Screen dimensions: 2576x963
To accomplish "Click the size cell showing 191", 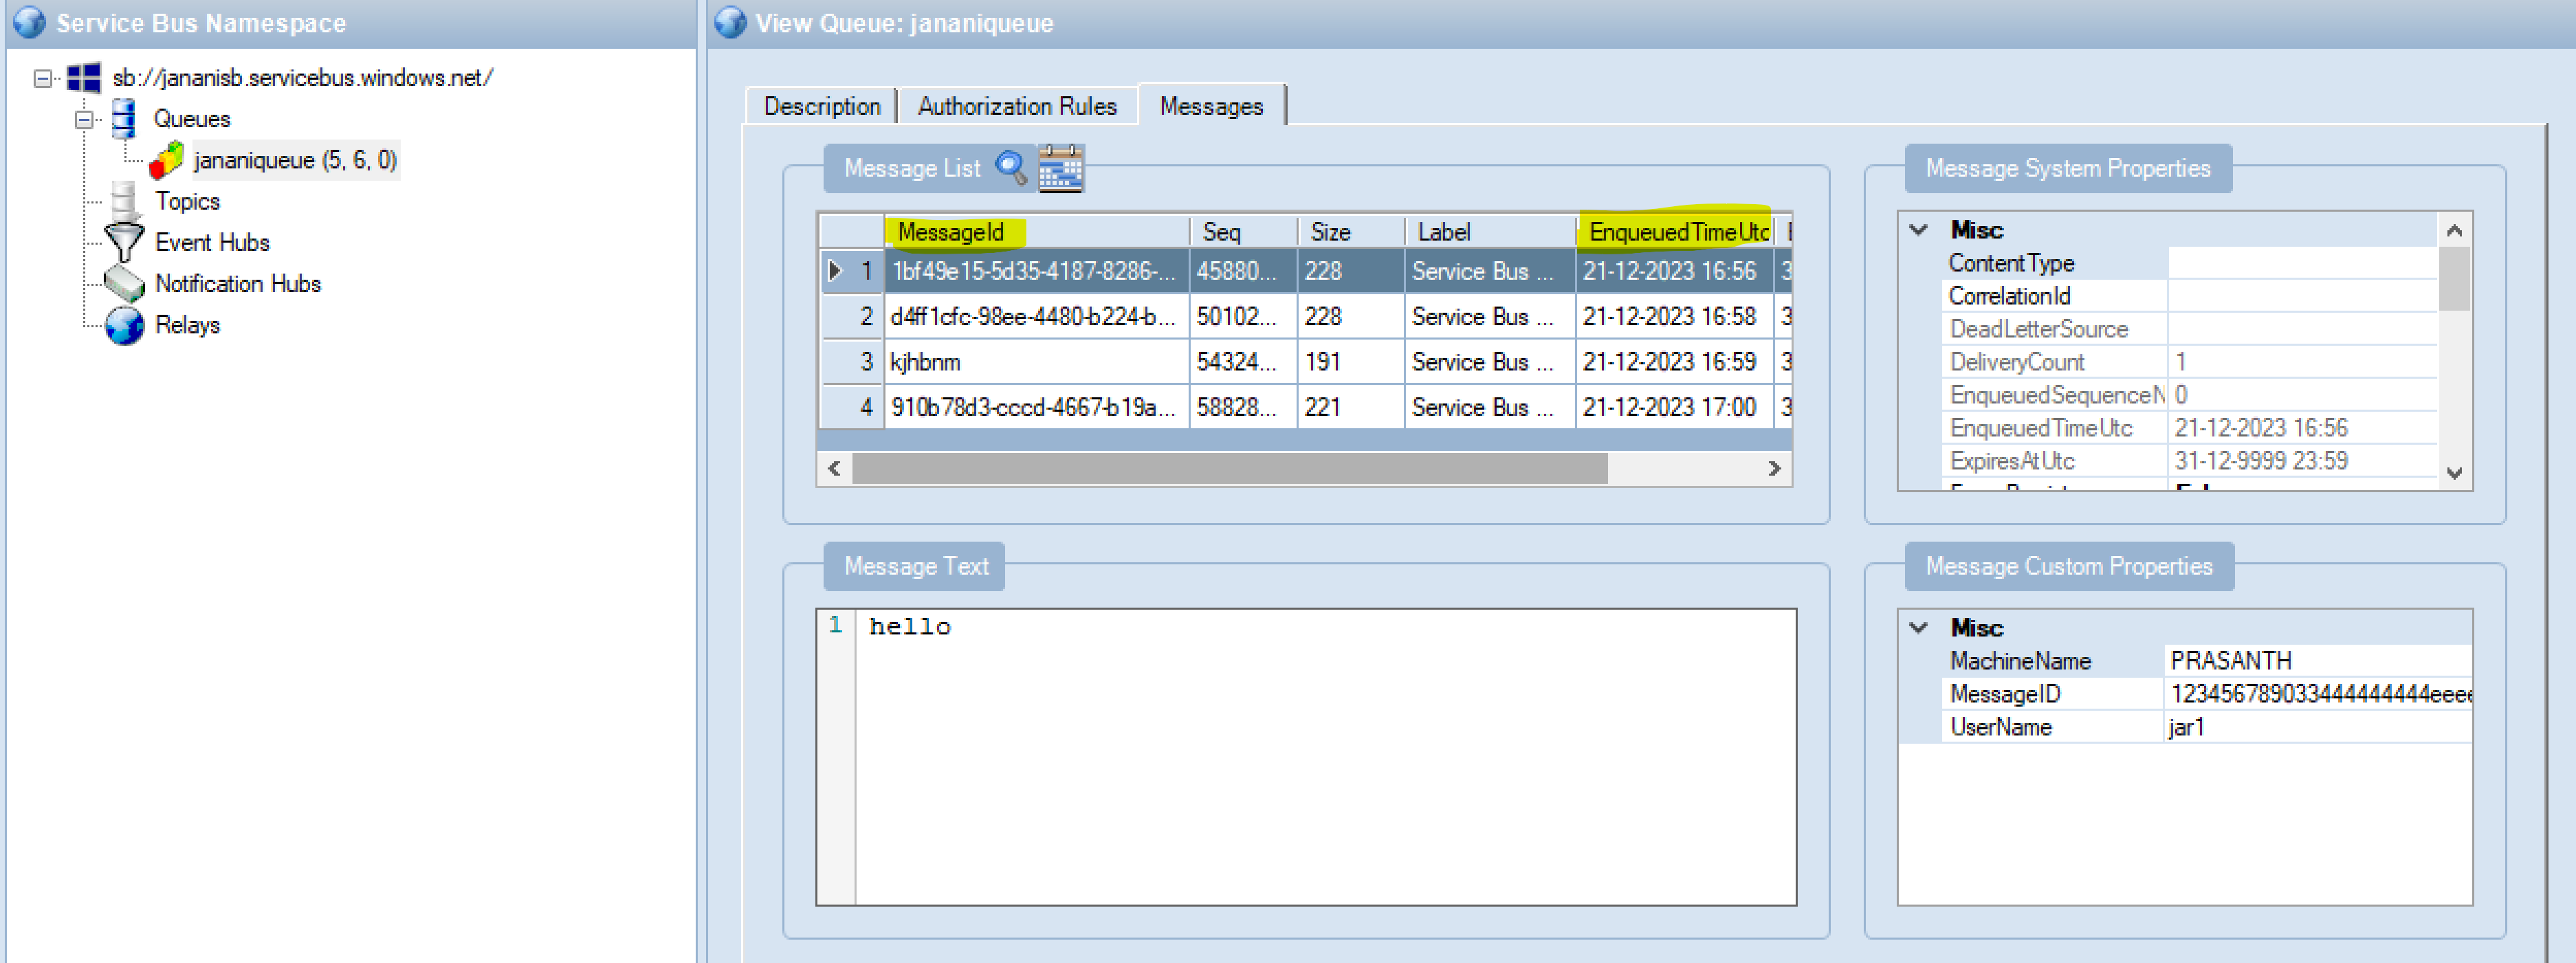I will (1351, 362).
